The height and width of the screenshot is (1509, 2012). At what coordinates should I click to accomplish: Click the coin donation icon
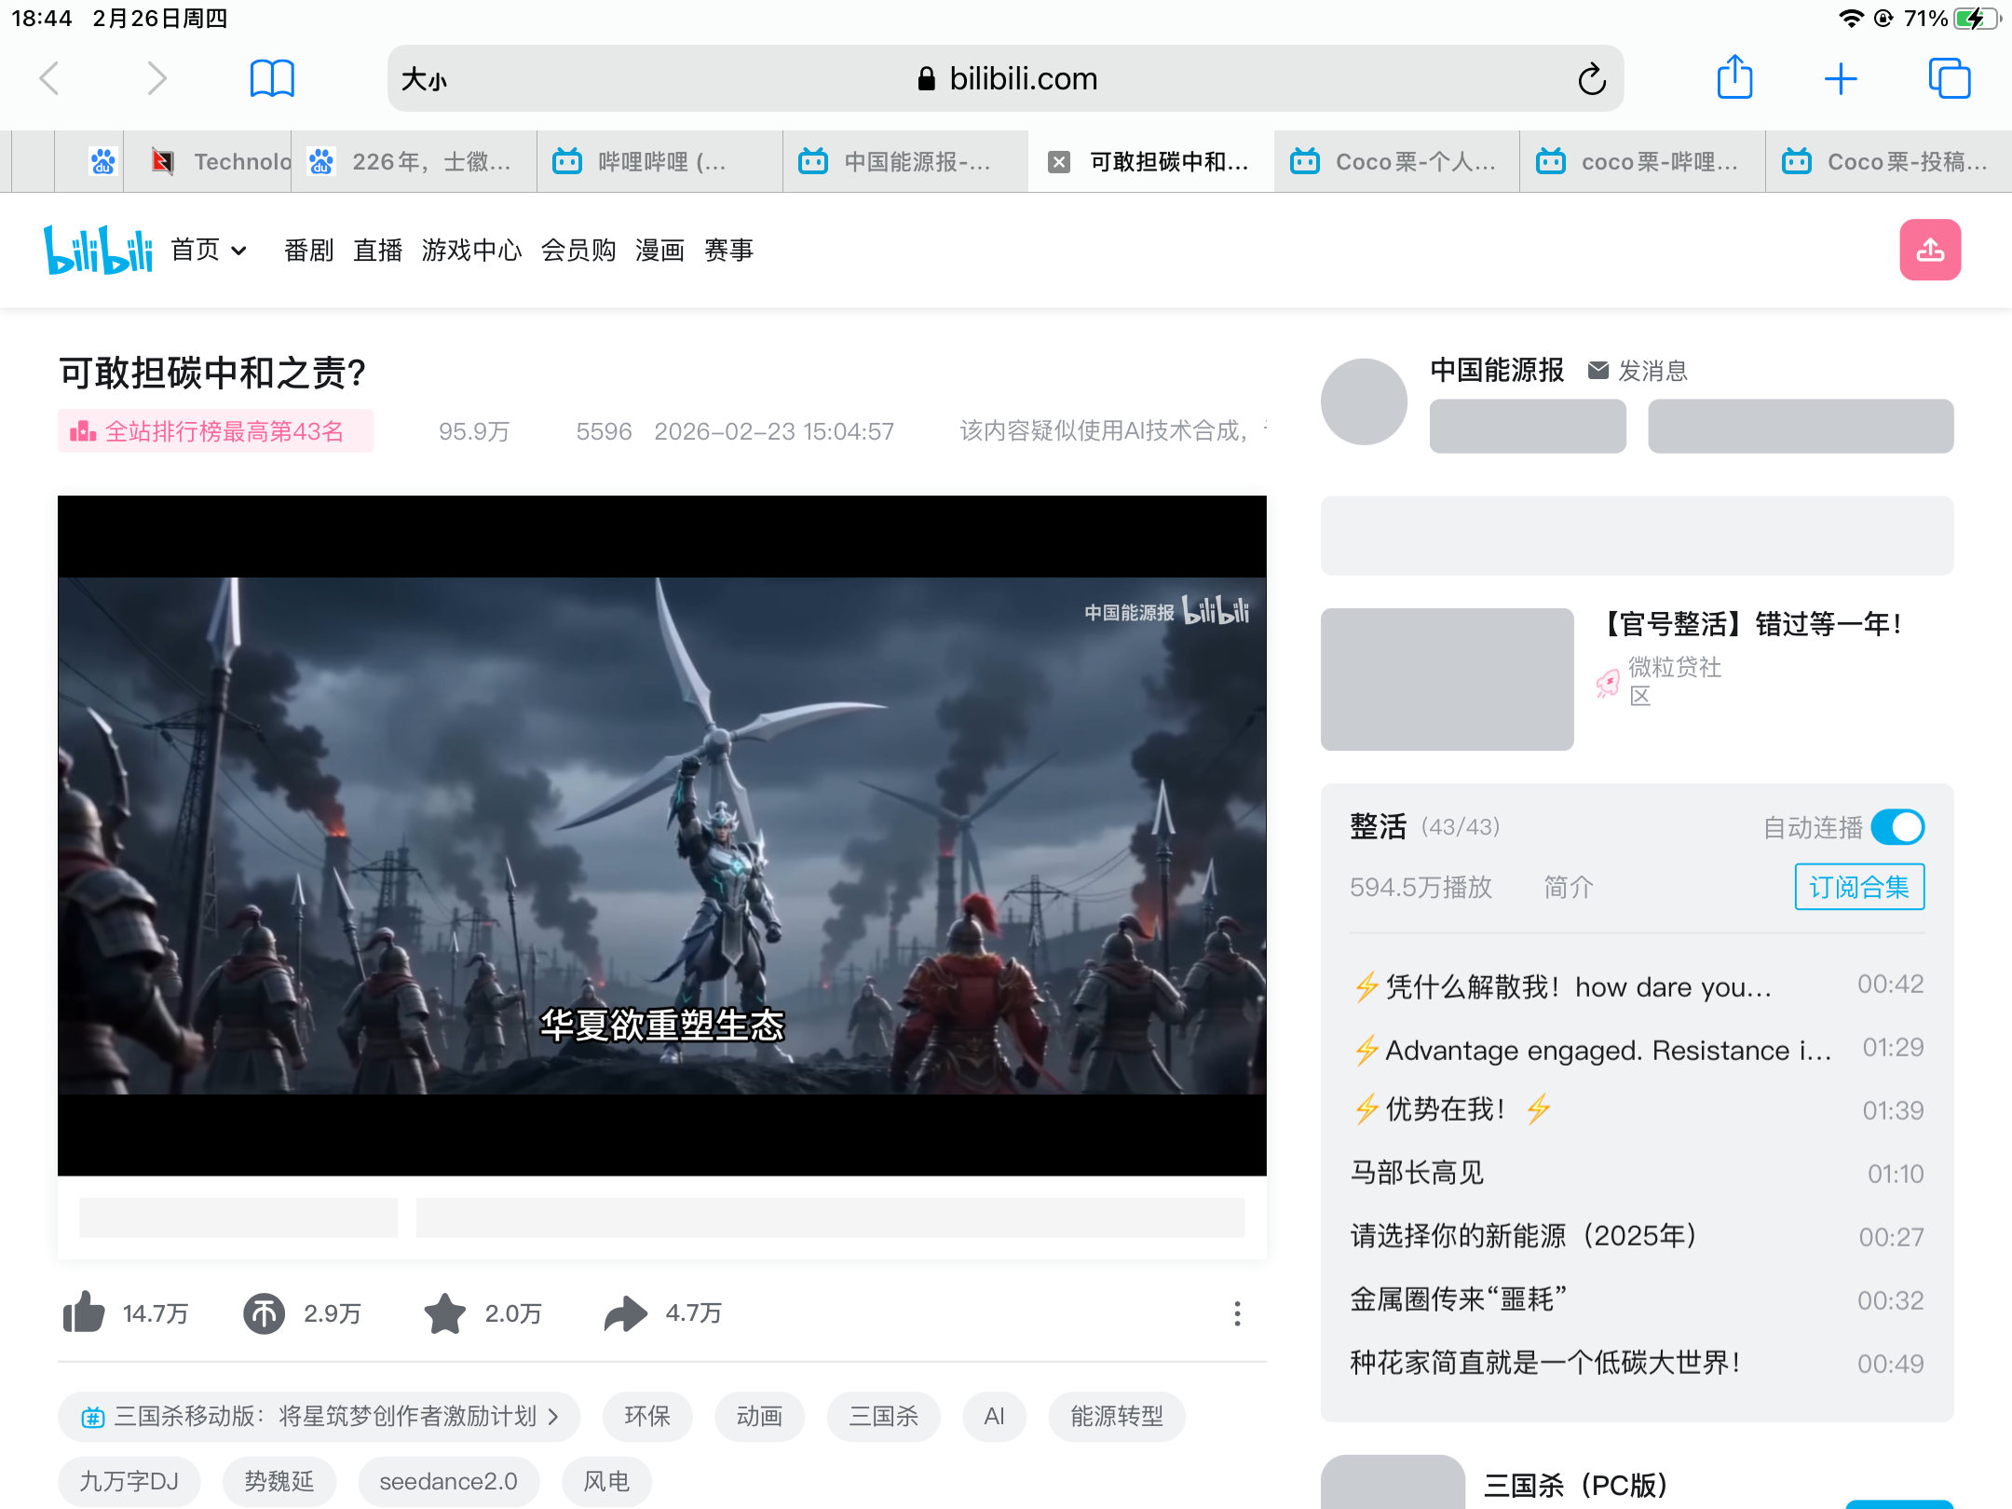(264, 1313)
